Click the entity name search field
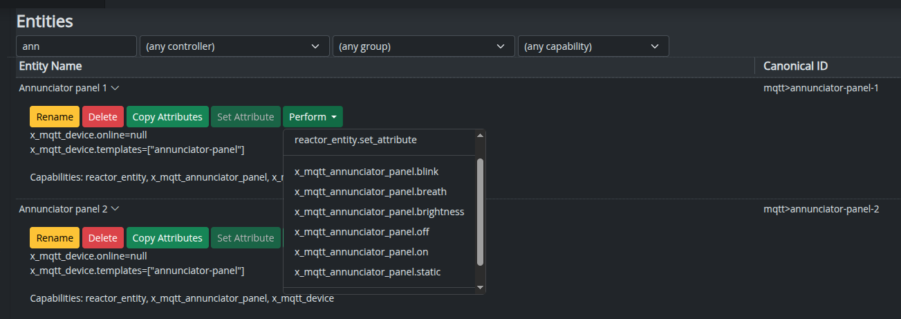Image resolution: width=901 pixels, height=319 pixels. tap(76, 46)
